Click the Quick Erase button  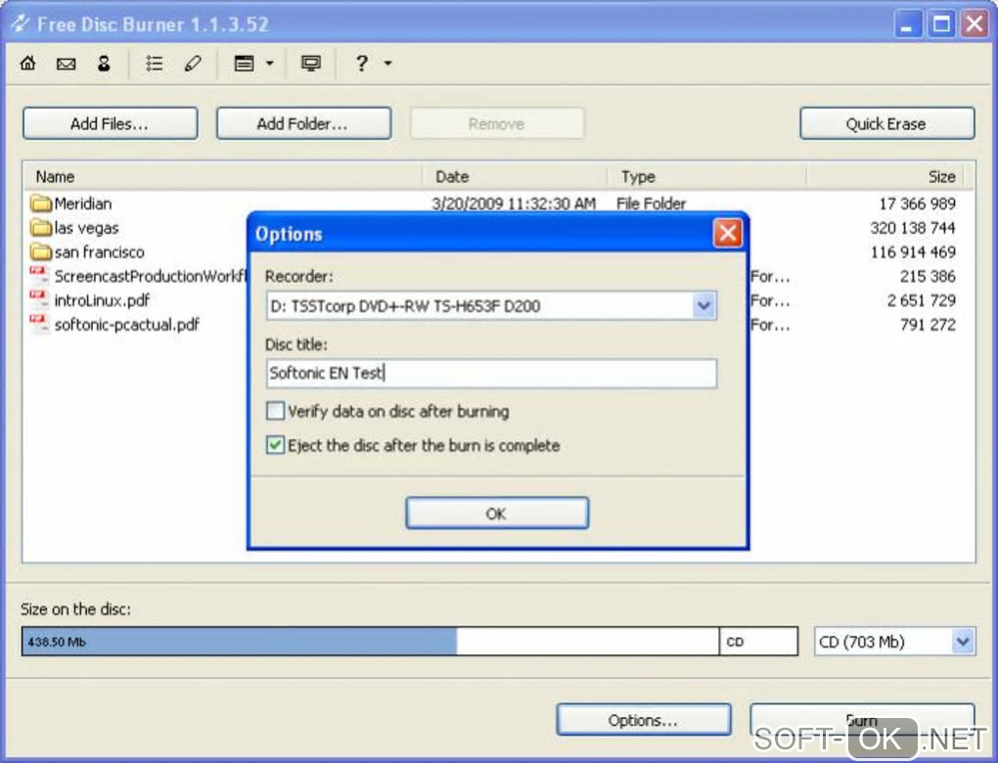886,123
